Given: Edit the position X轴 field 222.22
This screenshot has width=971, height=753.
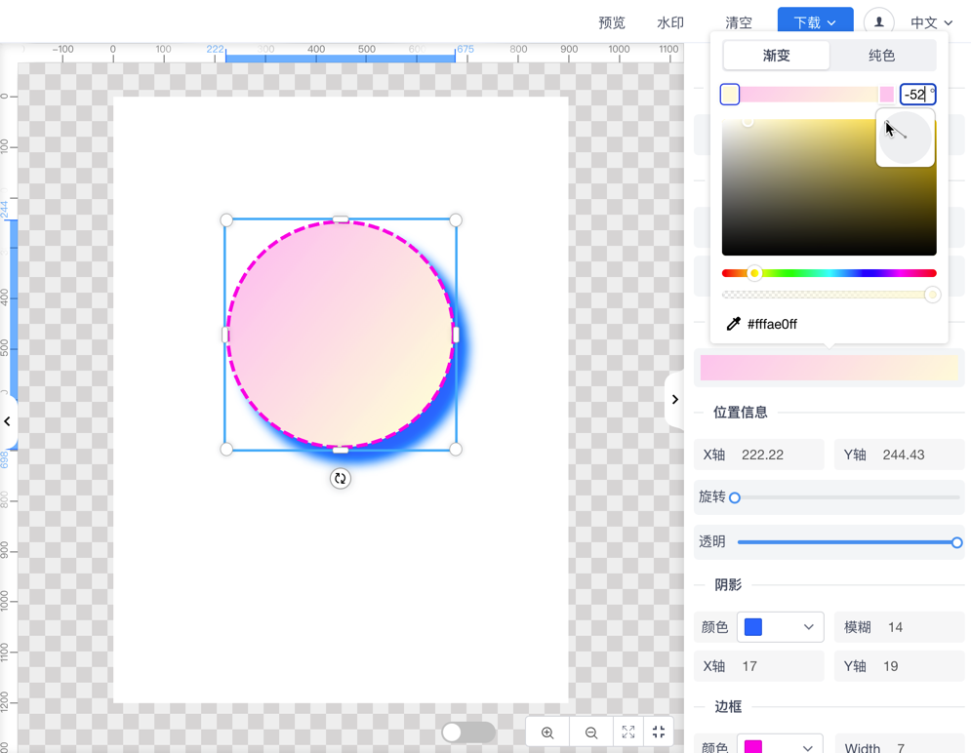Looking at the screenshot, I should 758,455.
